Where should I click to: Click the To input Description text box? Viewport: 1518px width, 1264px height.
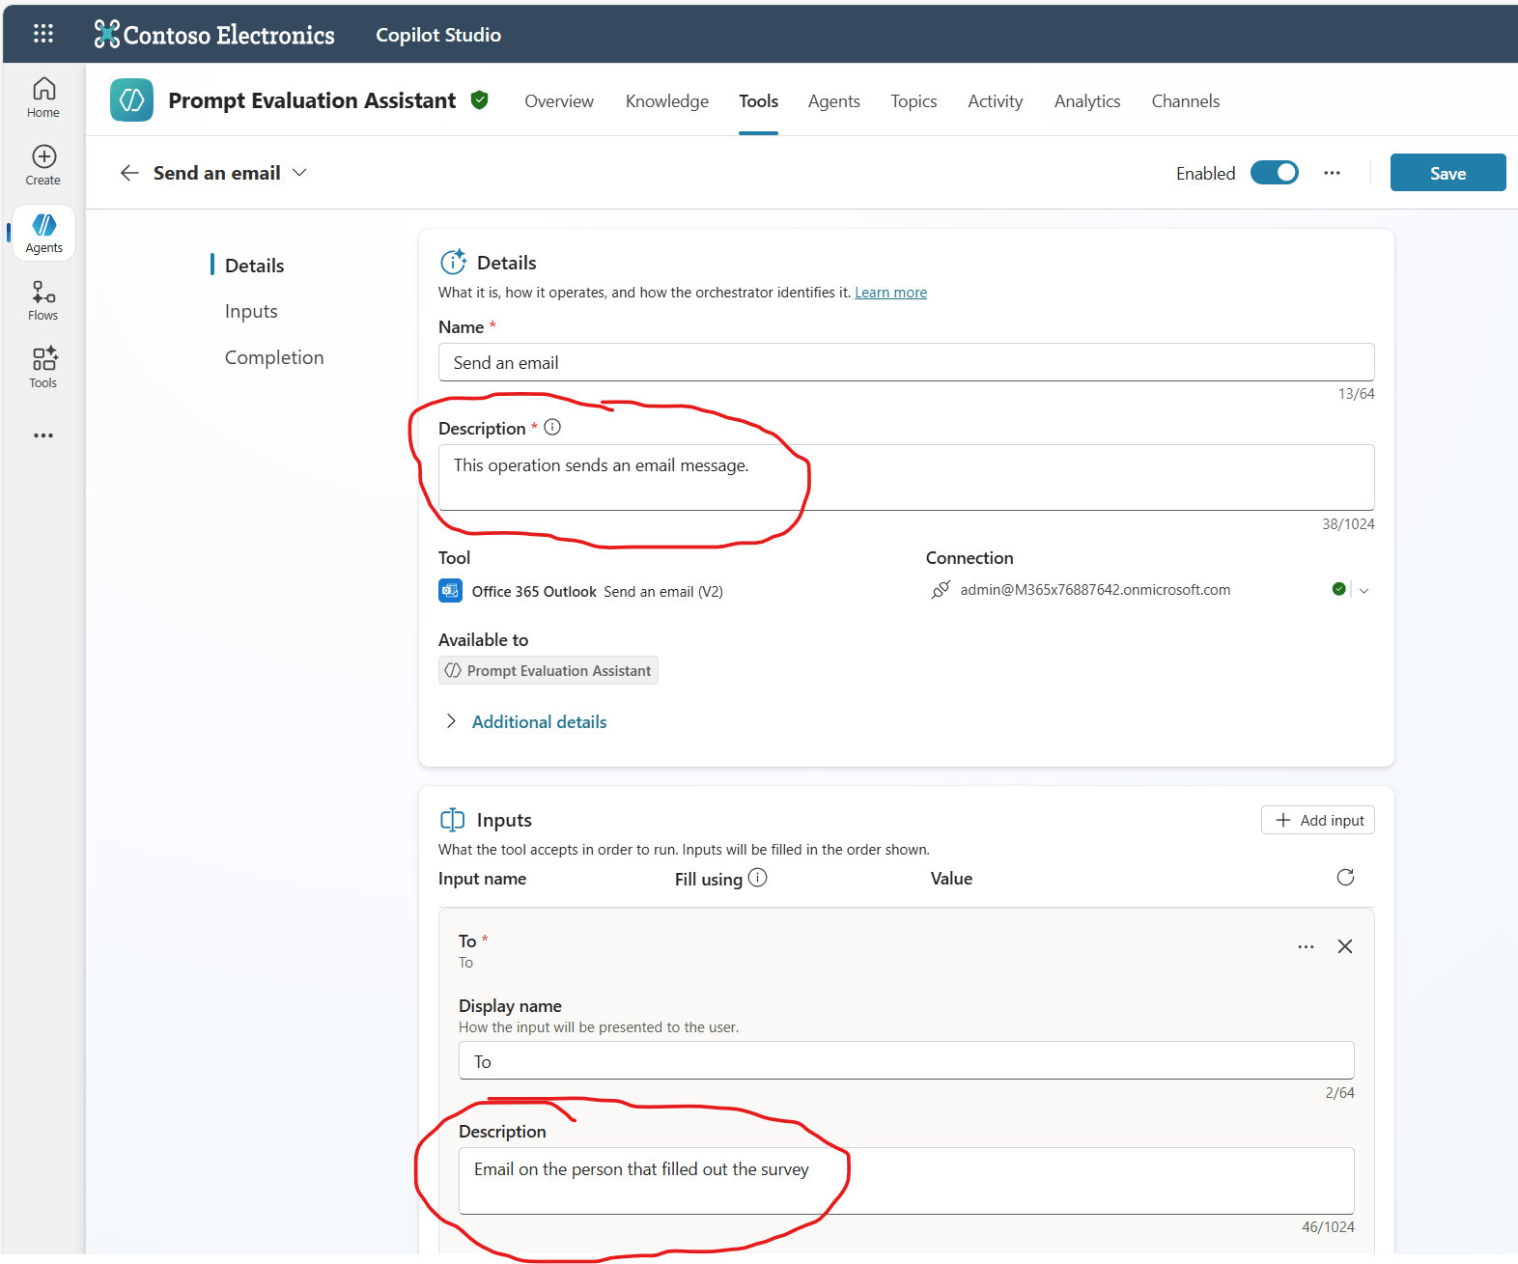(x=906, y=1180)
